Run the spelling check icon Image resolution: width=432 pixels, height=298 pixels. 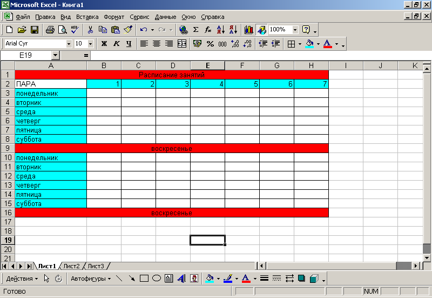(75, 30)
